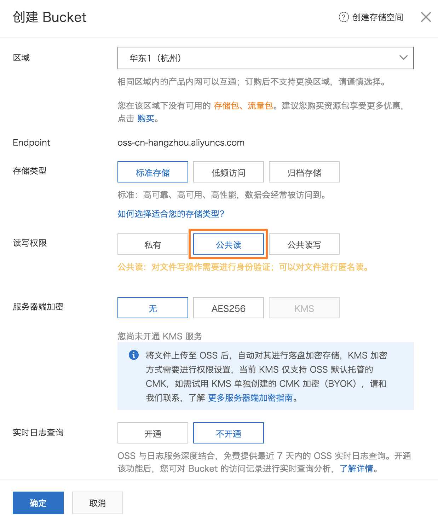
Task: Open 更多服务器端加密指南 link
Action: [x=250, y=398]
